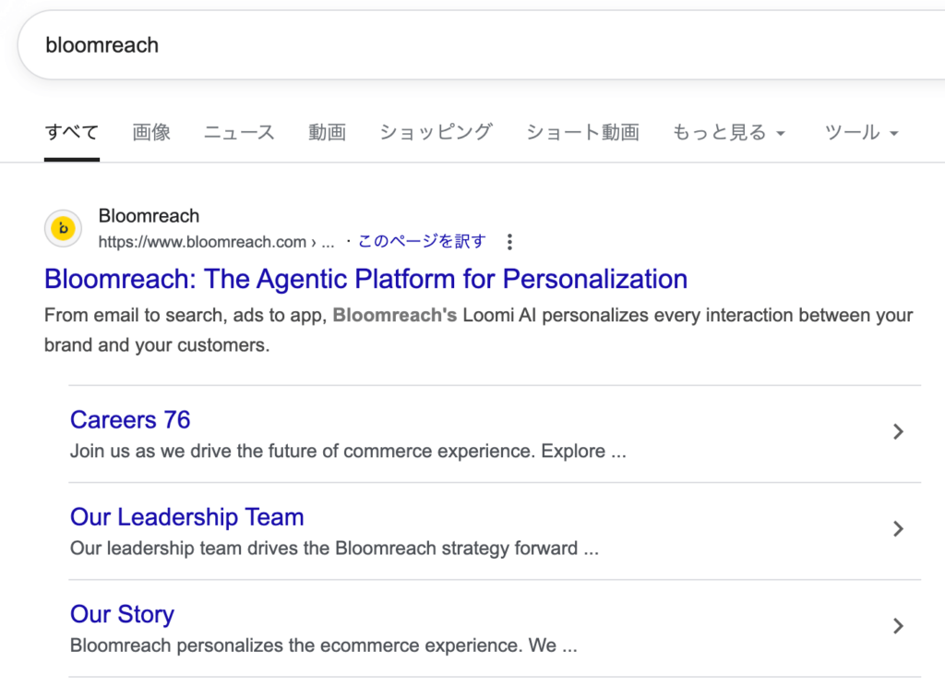The height and width of the screenshot is (700, 945).
Task: Visit the Our Leadership Team sitelink
Action: click(x=186, y=517)
